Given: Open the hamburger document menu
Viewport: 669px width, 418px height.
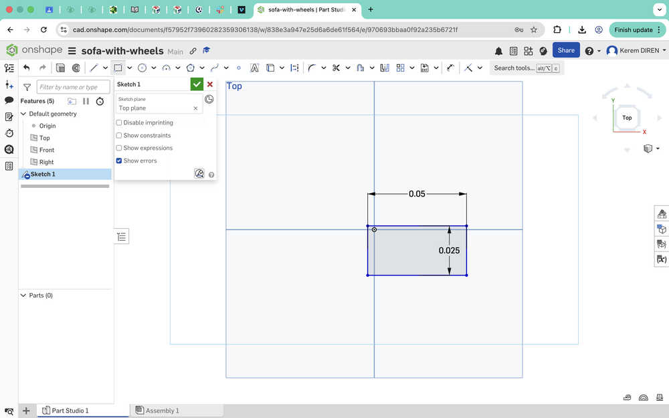Looking at the screenshot, I should pyautogui.click(x=72, y=51).
